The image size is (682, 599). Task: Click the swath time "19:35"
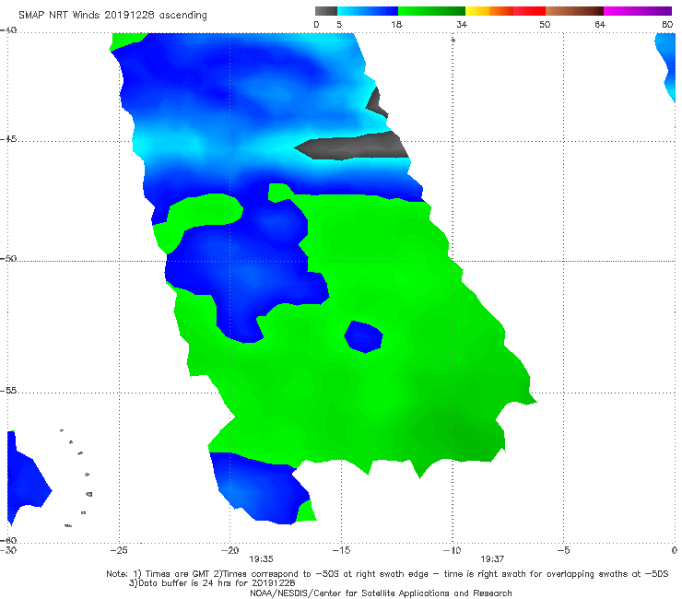coord(261,559)
